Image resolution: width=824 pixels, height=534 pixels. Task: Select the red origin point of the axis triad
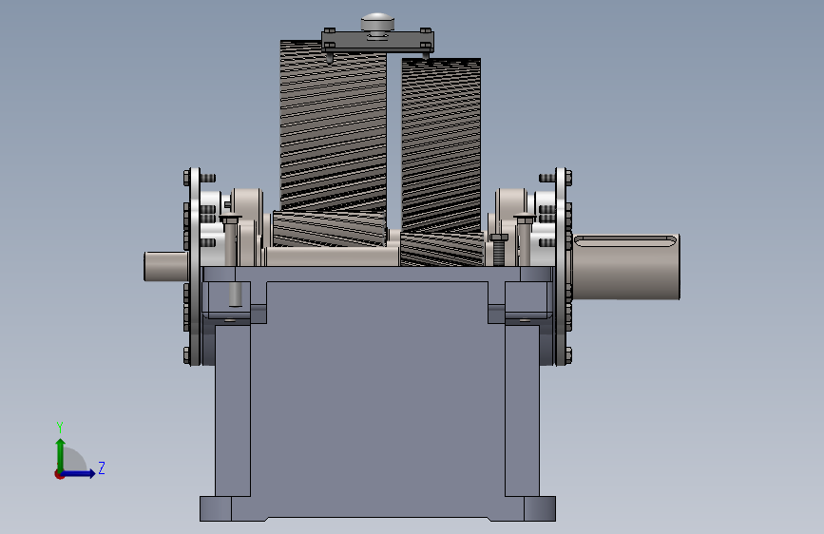pos(59,474)
